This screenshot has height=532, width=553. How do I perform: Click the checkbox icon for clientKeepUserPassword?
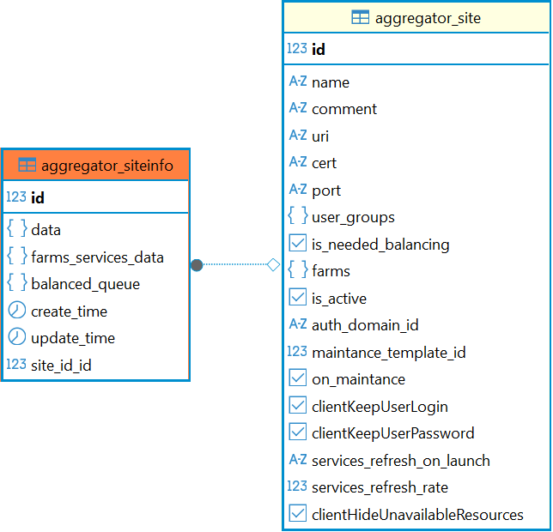298,432
